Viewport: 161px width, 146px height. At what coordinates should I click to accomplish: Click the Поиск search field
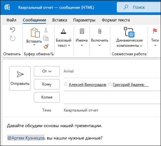139,7
